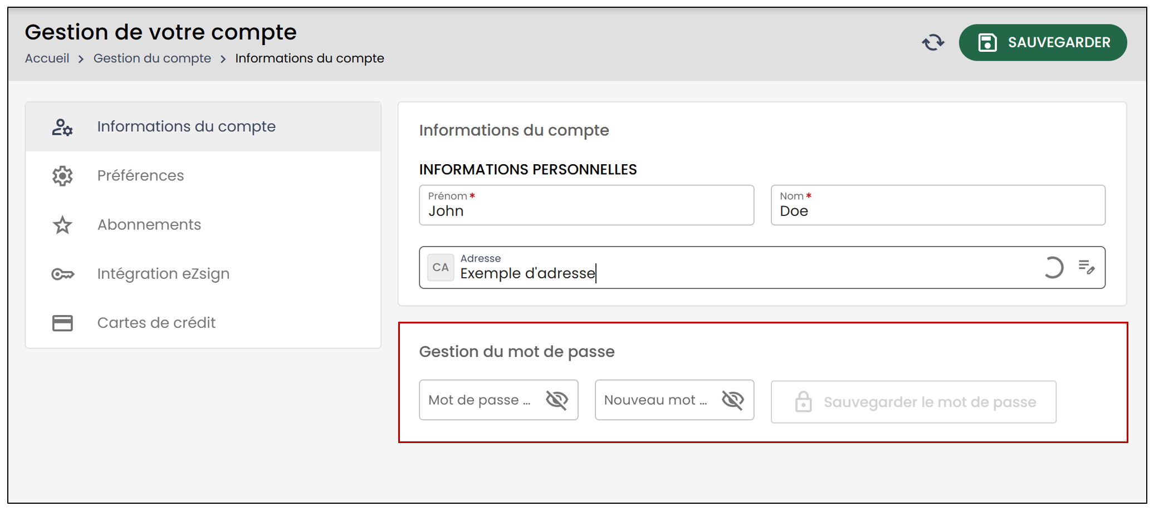The width and height of the screenshot is (1154, 511).
Task: Click the user gear icon in sidebar
Action: tap(62, 127)
